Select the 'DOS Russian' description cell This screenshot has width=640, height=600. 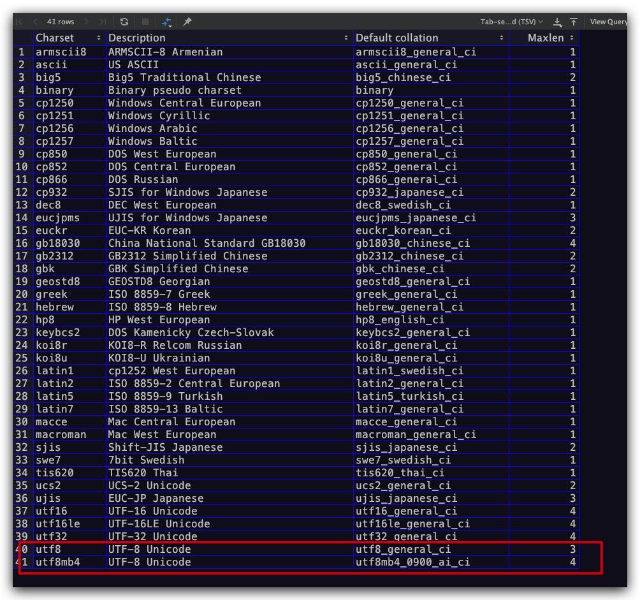point(229,179)
